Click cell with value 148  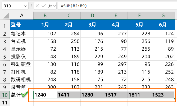(x=45, y=57)
